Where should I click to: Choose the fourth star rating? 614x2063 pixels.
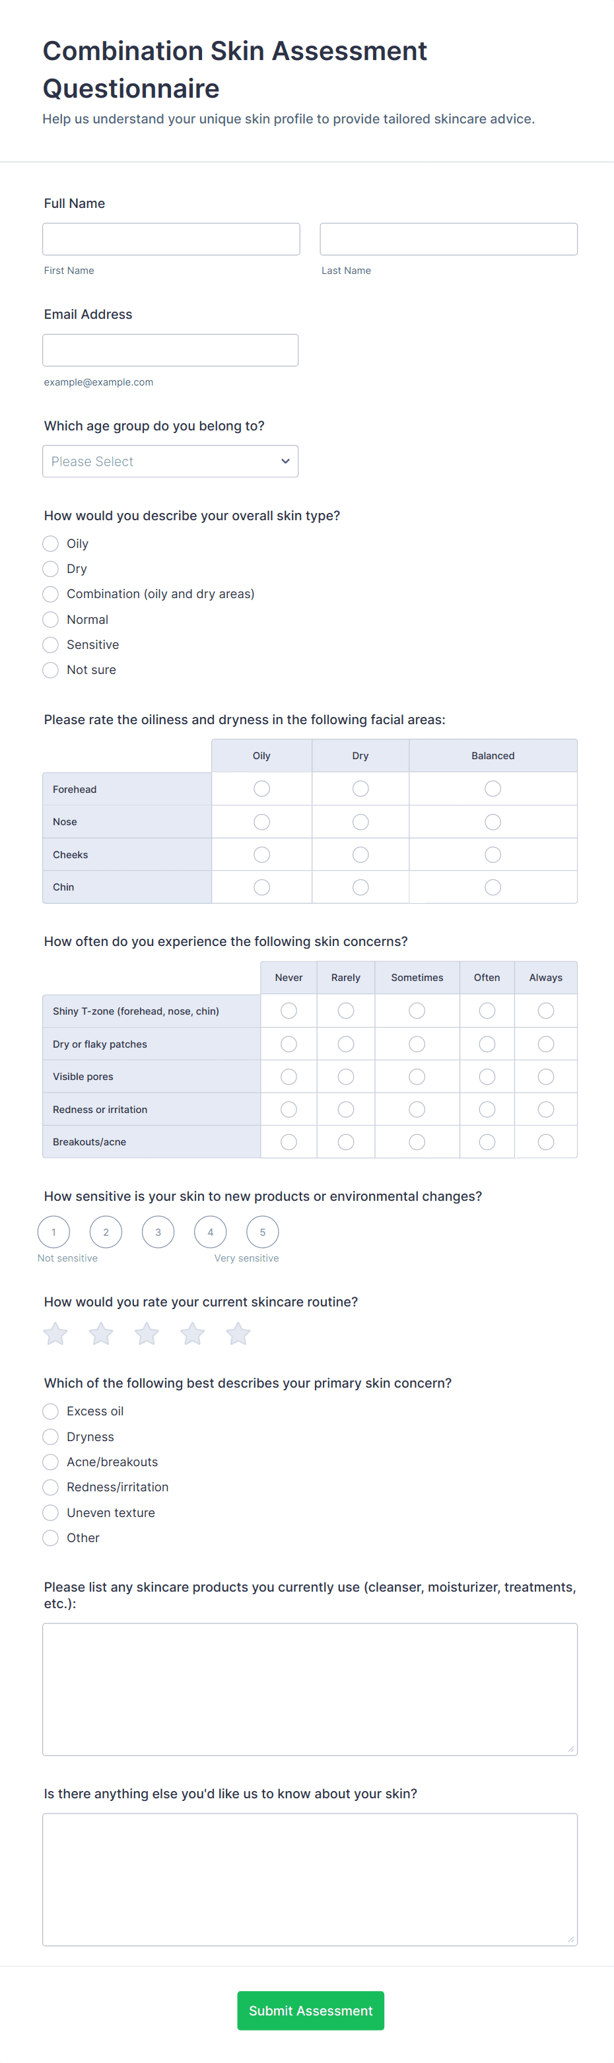click(x=192, y=1334)
